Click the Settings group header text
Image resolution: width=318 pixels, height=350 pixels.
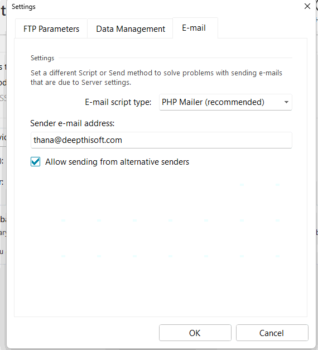[x=42, y=58]
